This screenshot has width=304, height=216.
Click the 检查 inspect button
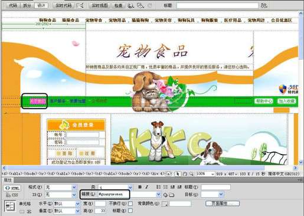pos(118,5)
